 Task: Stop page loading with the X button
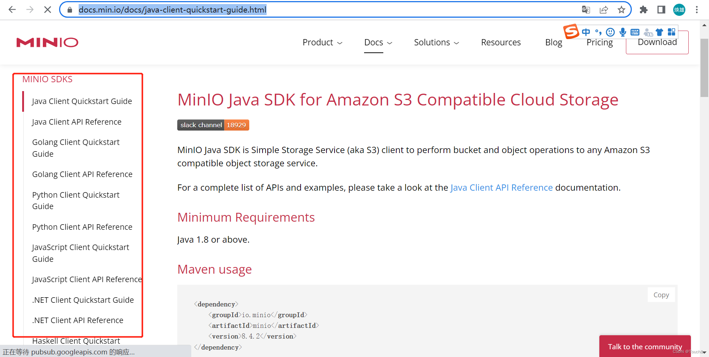48,10
